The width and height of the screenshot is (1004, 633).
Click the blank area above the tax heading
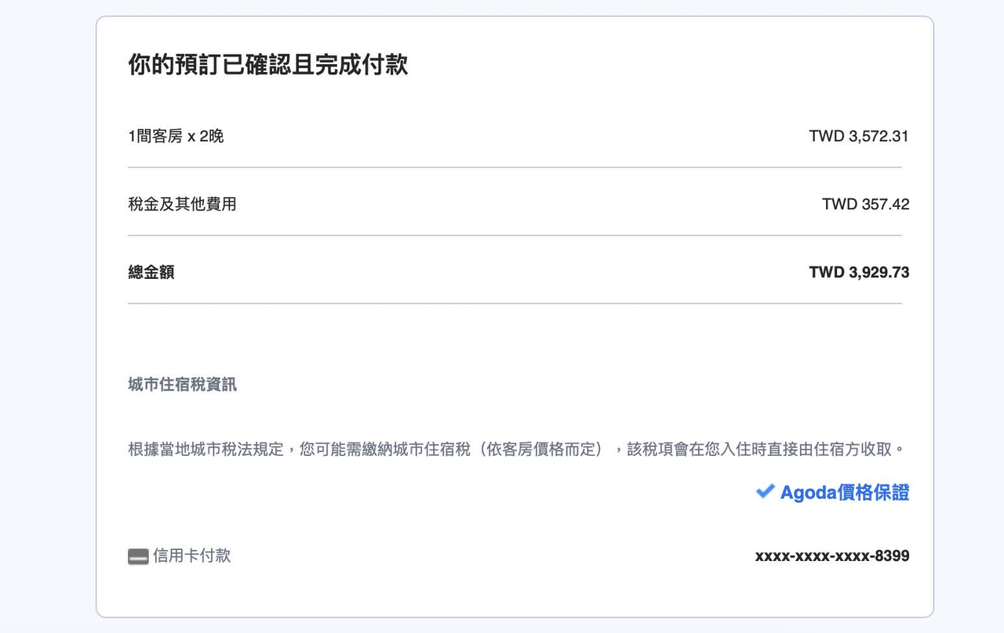point(515,339)
